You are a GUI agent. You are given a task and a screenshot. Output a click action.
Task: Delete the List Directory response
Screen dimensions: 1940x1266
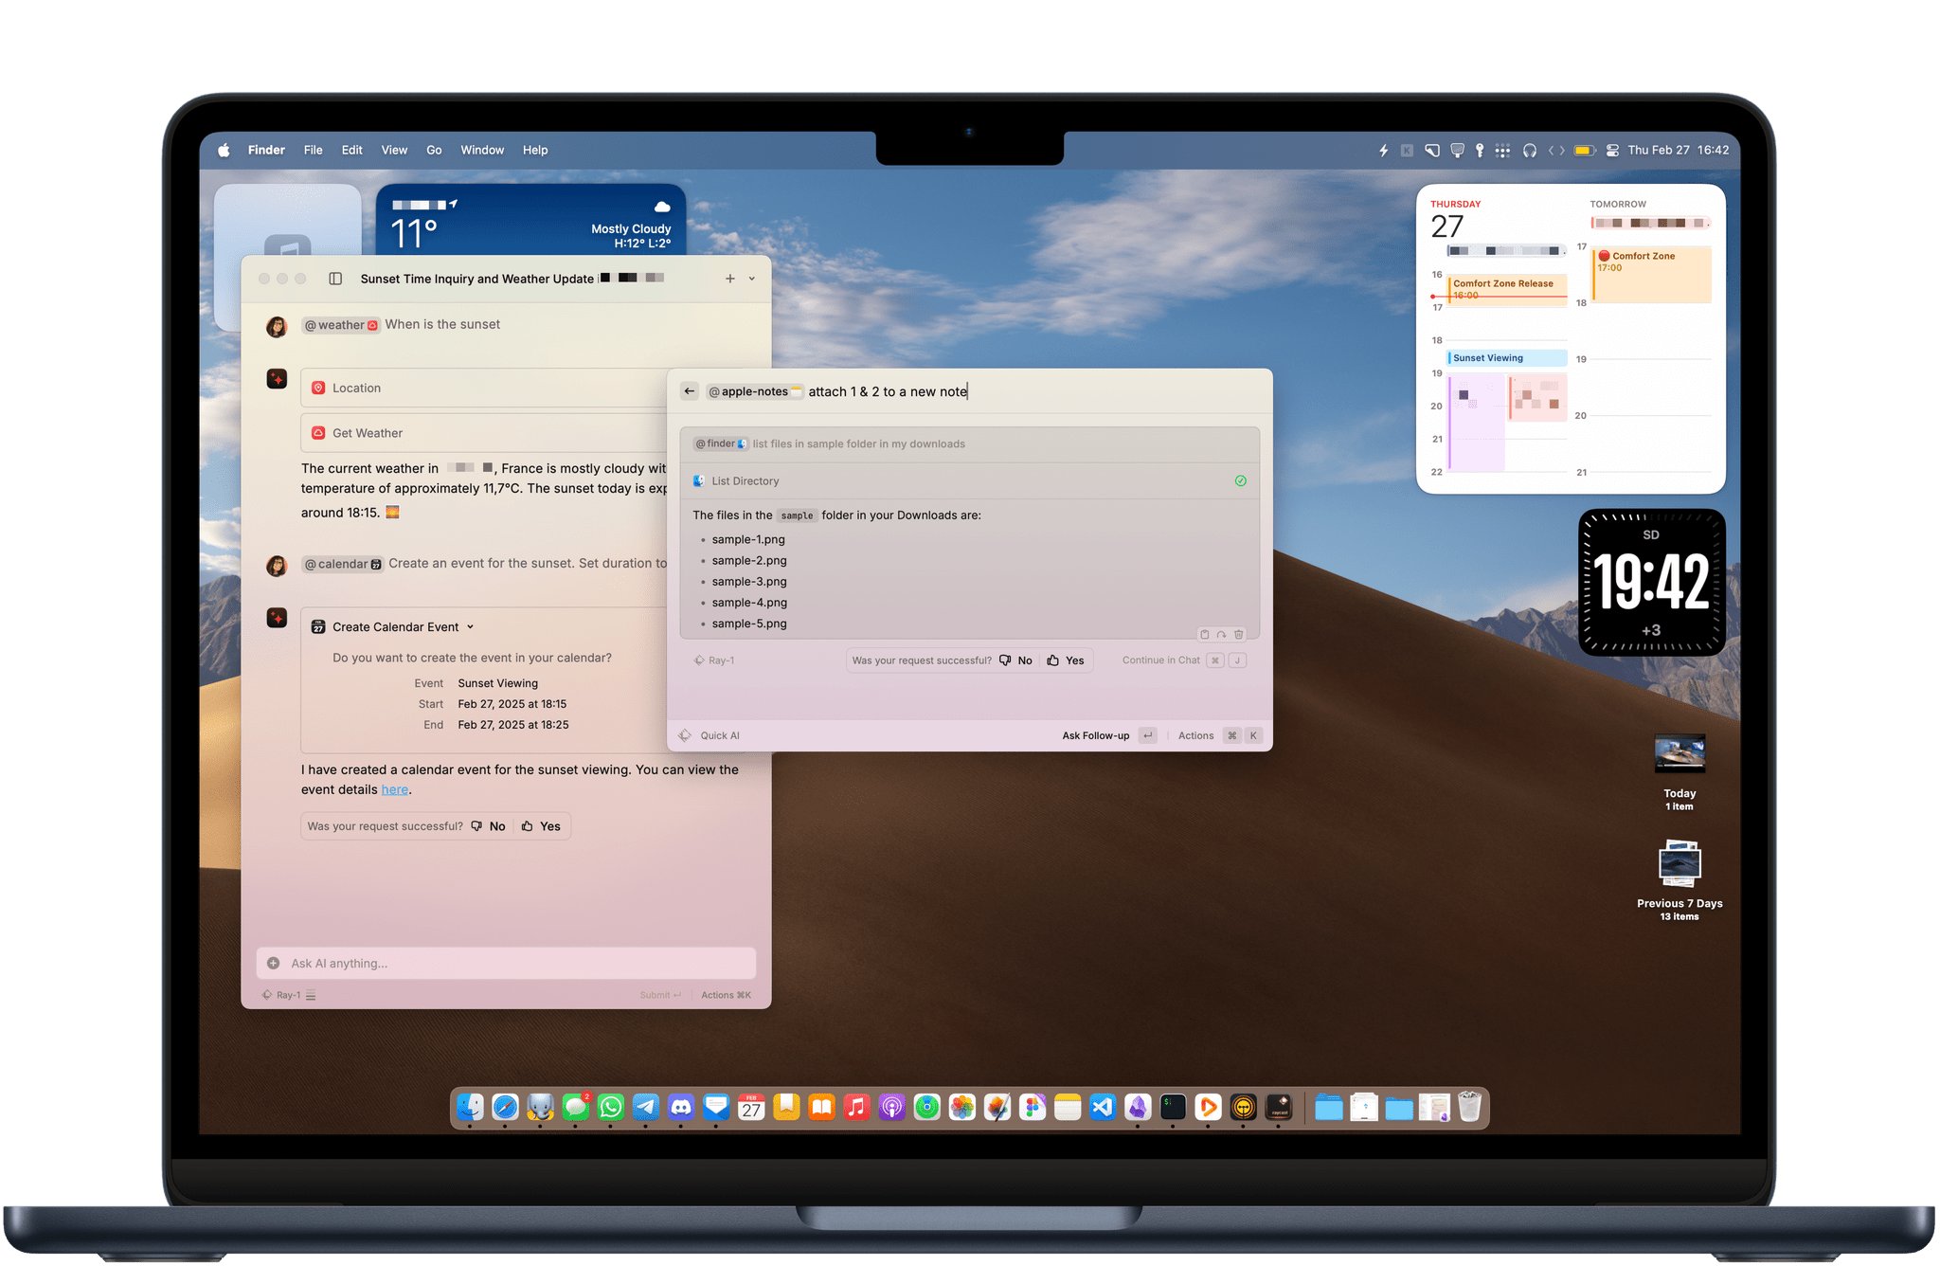click(x=1239, y=634)
